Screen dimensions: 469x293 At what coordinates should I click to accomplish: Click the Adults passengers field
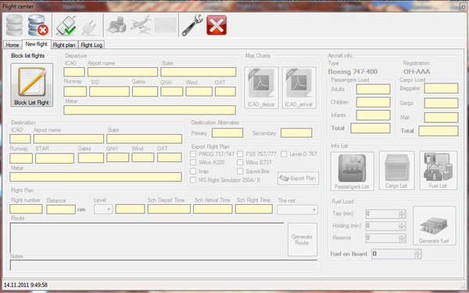tap(374, 89)
